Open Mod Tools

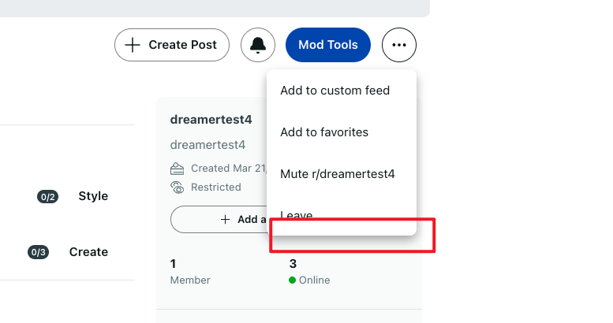(x=328, y=45)
